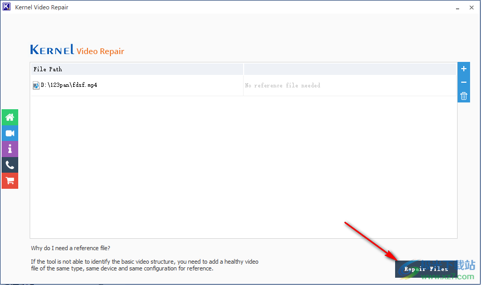Screen dimensions: 481x285
Task: Open the phone contact sidebar icon
Action: [x=10, y=165]
